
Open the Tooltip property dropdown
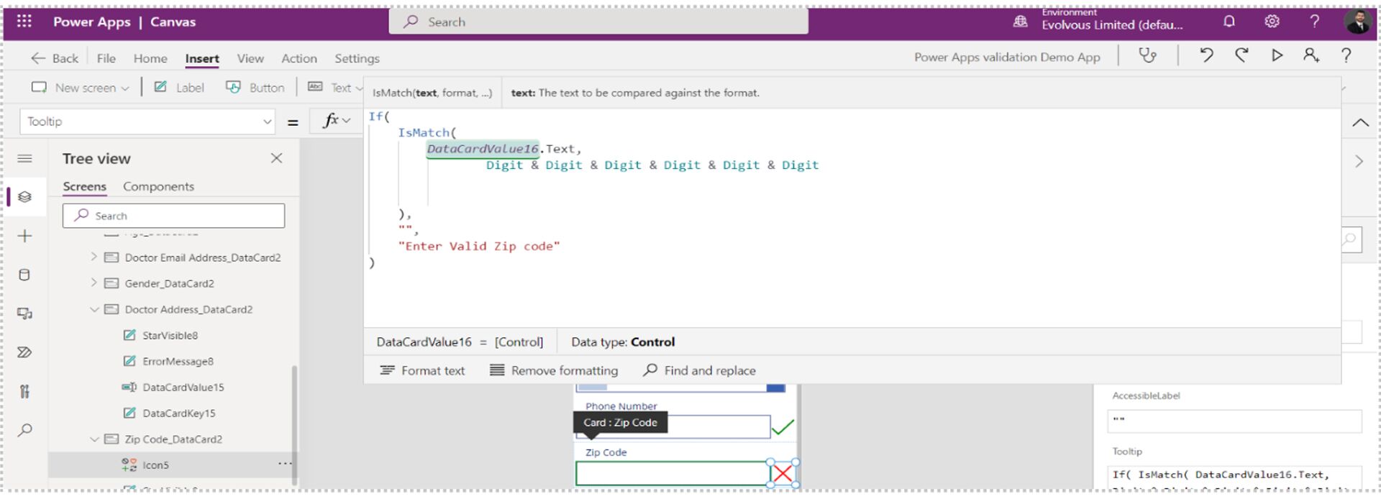[x=267, y=122]
